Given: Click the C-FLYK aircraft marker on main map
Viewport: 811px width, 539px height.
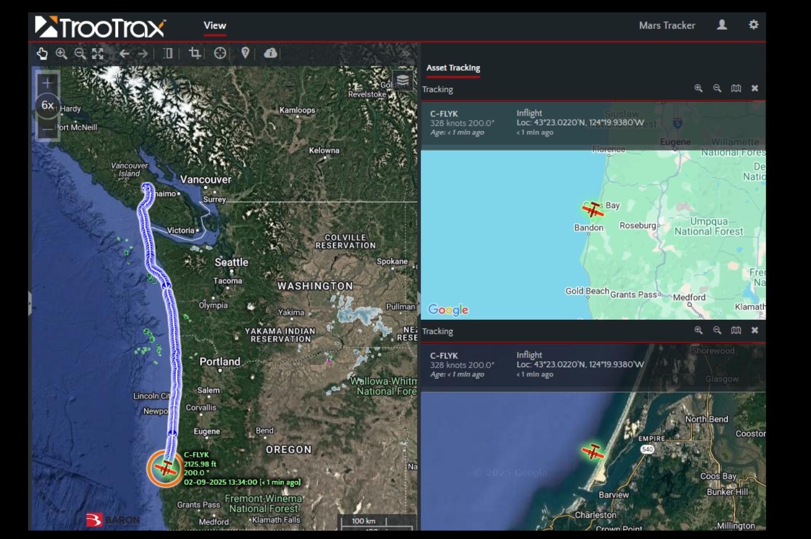Looking at the screenshot, I should click(165, 468).
